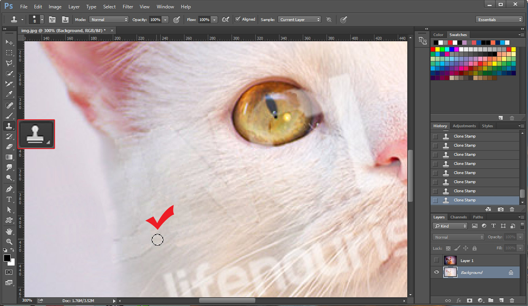Select the Hand tool
Screen dimensions: 528x306
tap(9, 231)
